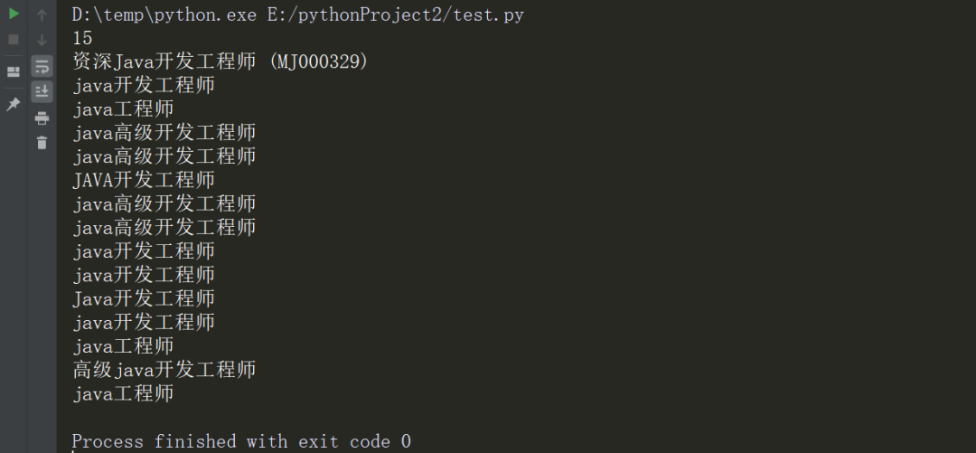Click the output line showing 15
Image resolution: width=976 pixels, height=453 pixels.
pos(82,38)
